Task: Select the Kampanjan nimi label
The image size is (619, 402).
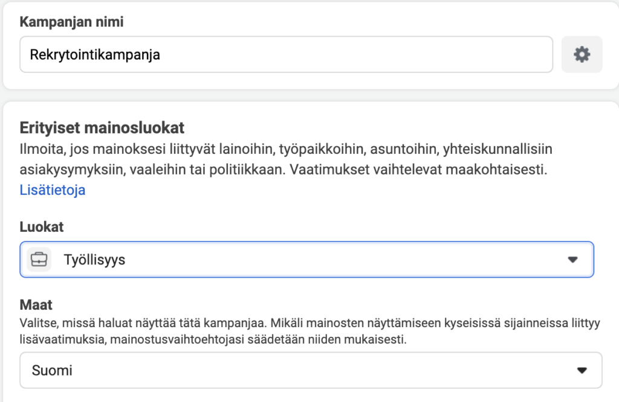Action: (x=71, y=22)
